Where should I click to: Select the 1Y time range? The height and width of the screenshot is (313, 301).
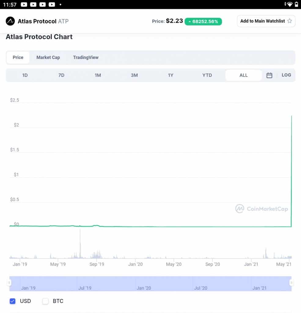pos(171,75)
